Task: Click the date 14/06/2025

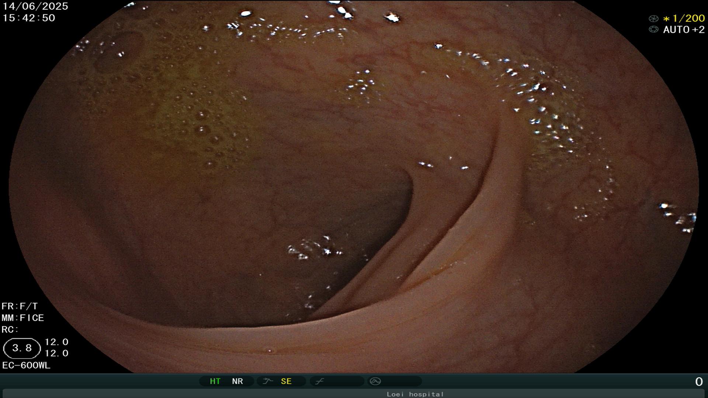Action: (35, 6)
